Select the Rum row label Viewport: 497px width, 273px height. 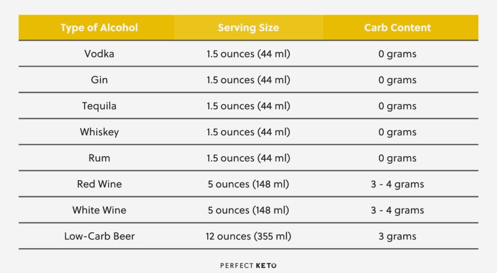[x=99, y=158]
